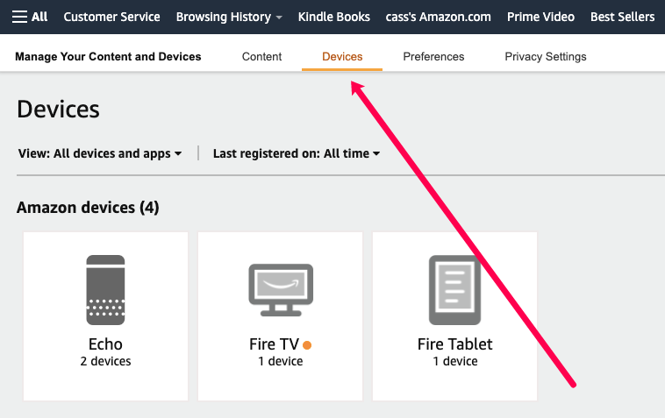
Task: Click the 1 device text under Fire TV
Action: click(281, 361)
